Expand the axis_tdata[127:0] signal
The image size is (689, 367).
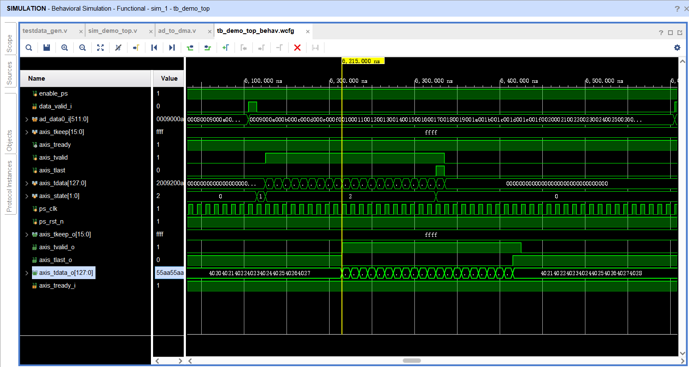[26, 183]
